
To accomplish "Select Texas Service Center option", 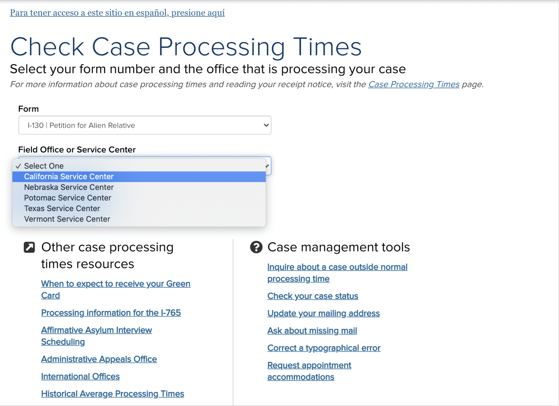I will click(139, 209).
